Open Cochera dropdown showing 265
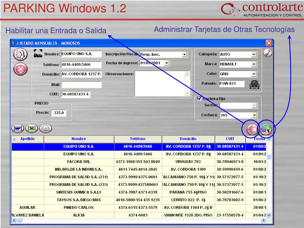Screen dimensions: 304x228 tap(254, 115)
